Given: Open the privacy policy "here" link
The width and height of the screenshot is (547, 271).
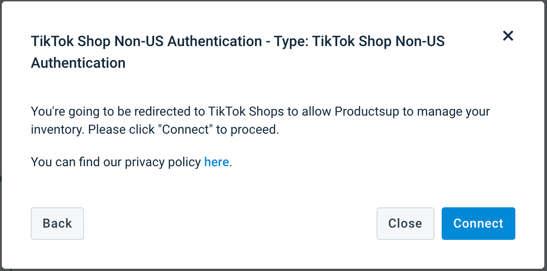Looking at the screenshot, I should [217, 162].
